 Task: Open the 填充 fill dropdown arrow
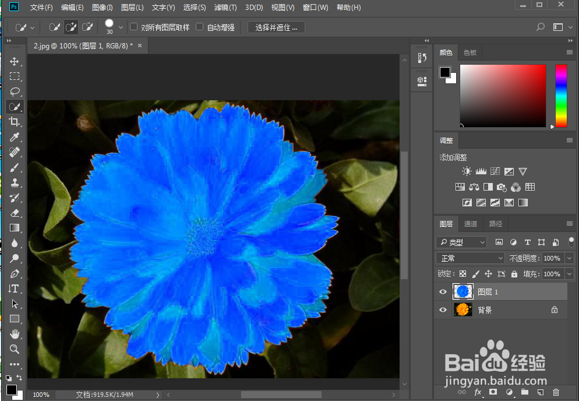(x=570, y=274)
